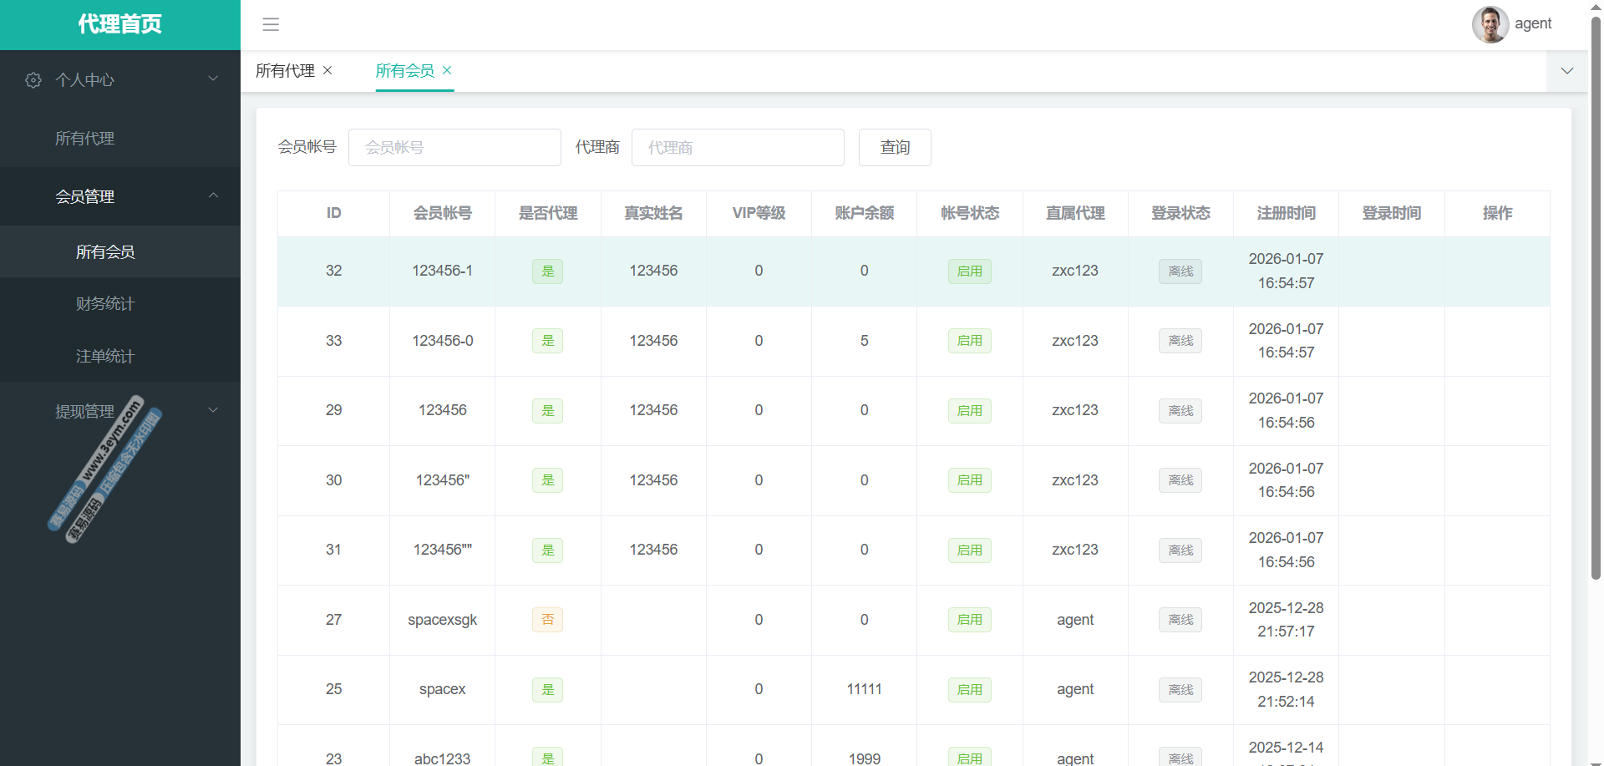Image resolution: width=1604 pixels, height=766 pixels.
Task: Click the agent user avatar
Action: [x=1490, y=24]
